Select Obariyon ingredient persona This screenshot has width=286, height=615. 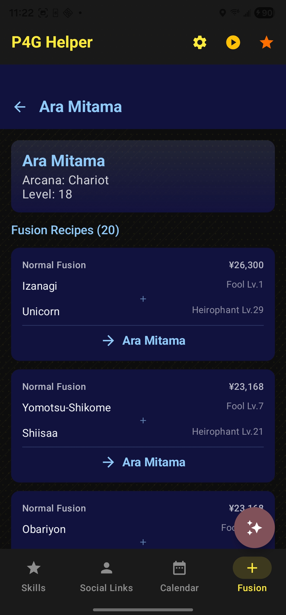[44, 529]
